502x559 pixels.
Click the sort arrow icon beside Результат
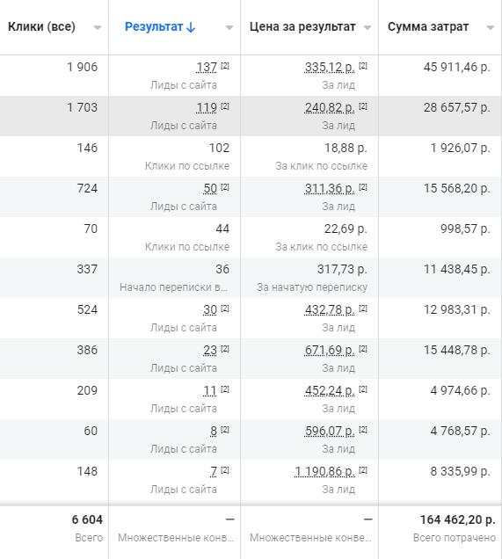(191, 27)
